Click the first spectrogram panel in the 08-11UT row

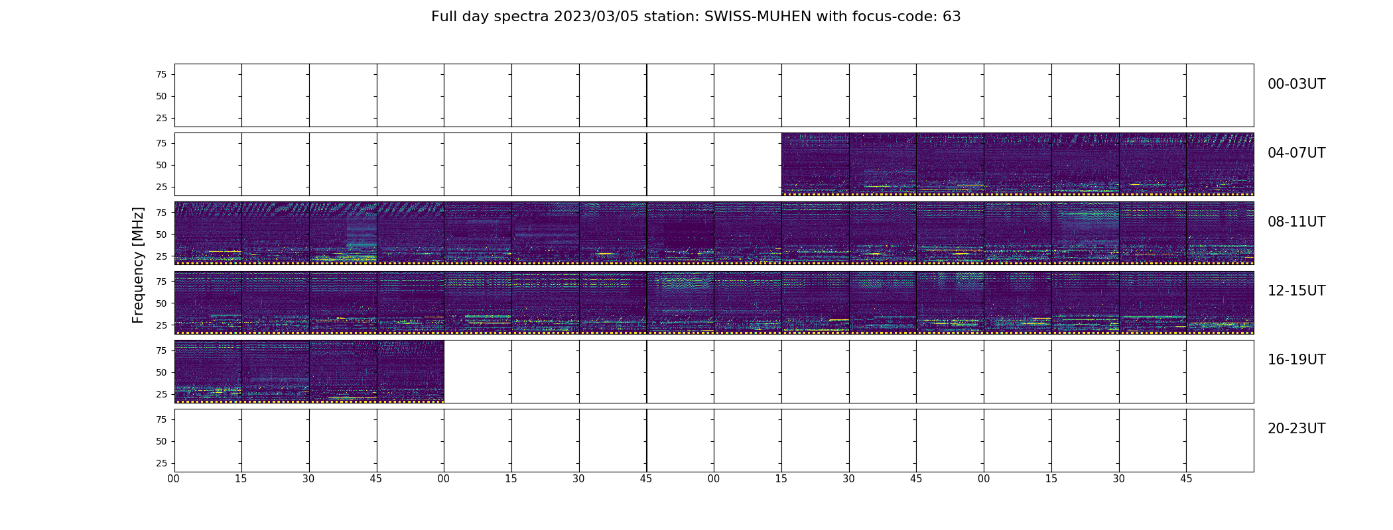click(x=208, y=233)
